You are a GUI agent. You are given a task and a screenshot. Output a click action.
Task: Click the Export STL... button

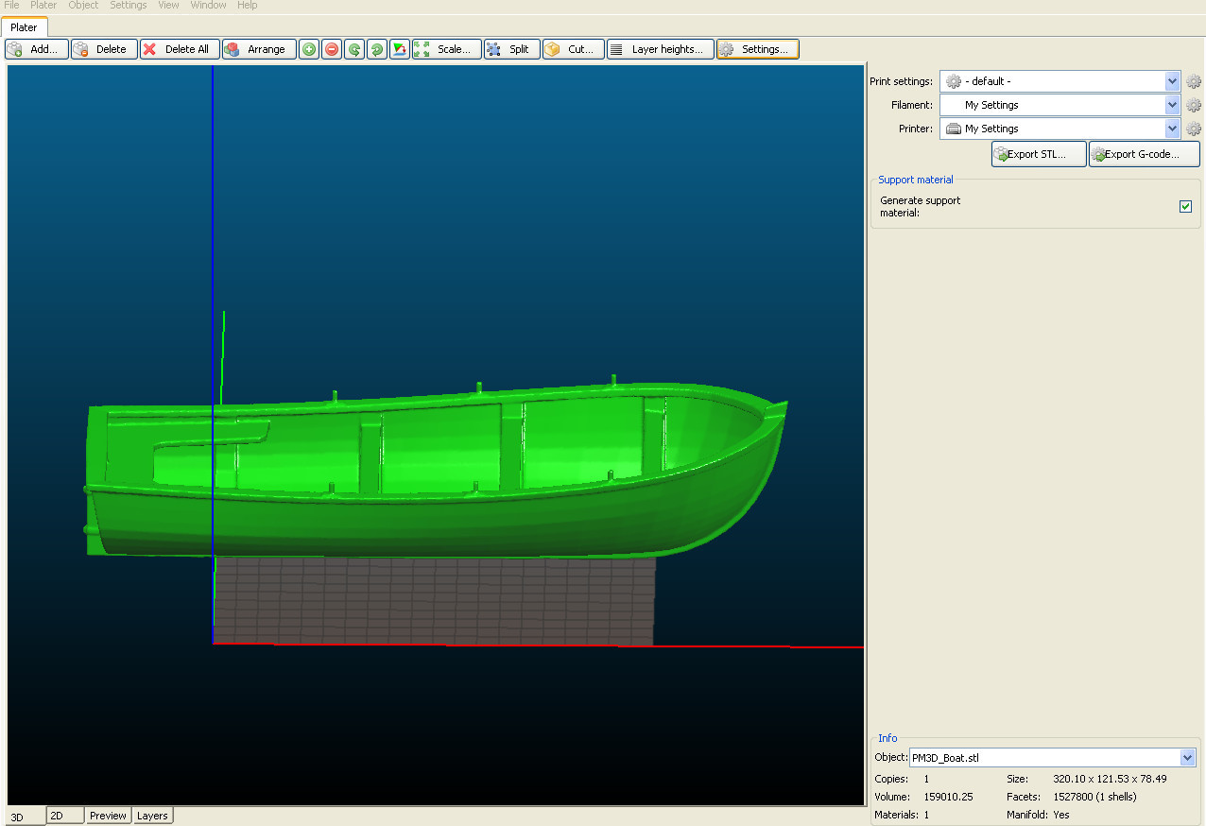tap(1038, 154)
